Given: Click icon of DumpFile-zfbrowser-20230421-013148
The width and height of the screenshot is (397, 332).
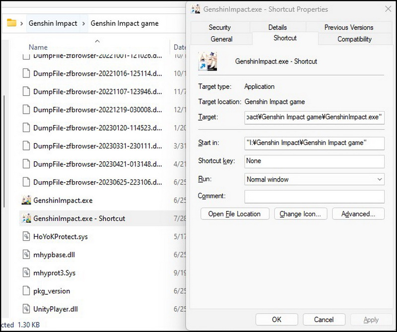Looking at the screenshot, I should pos(26,164).
